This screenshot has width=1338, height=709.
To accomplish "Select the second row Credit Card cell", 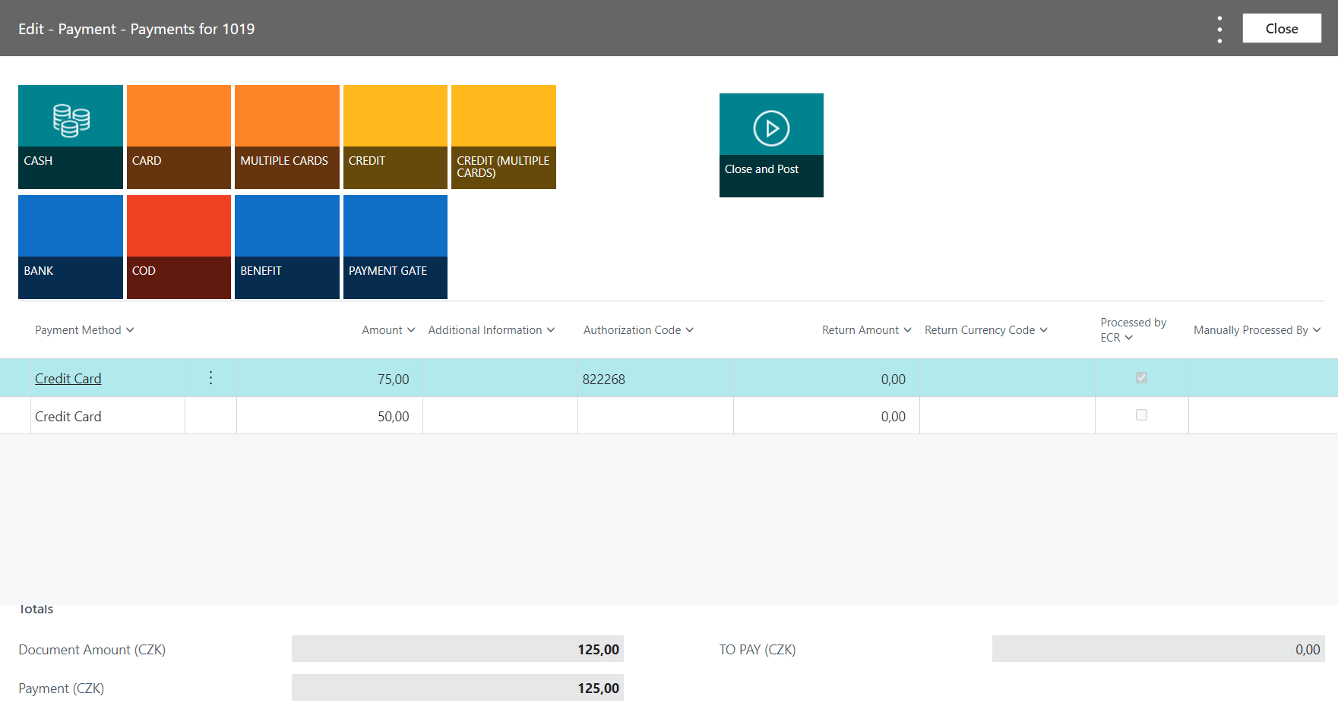I will click(108, 416).
